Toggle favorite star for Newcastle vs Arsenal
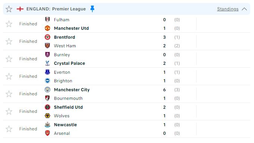Image resolution: width=254 pixels, height=143 pixels. (x=9, y=129)
